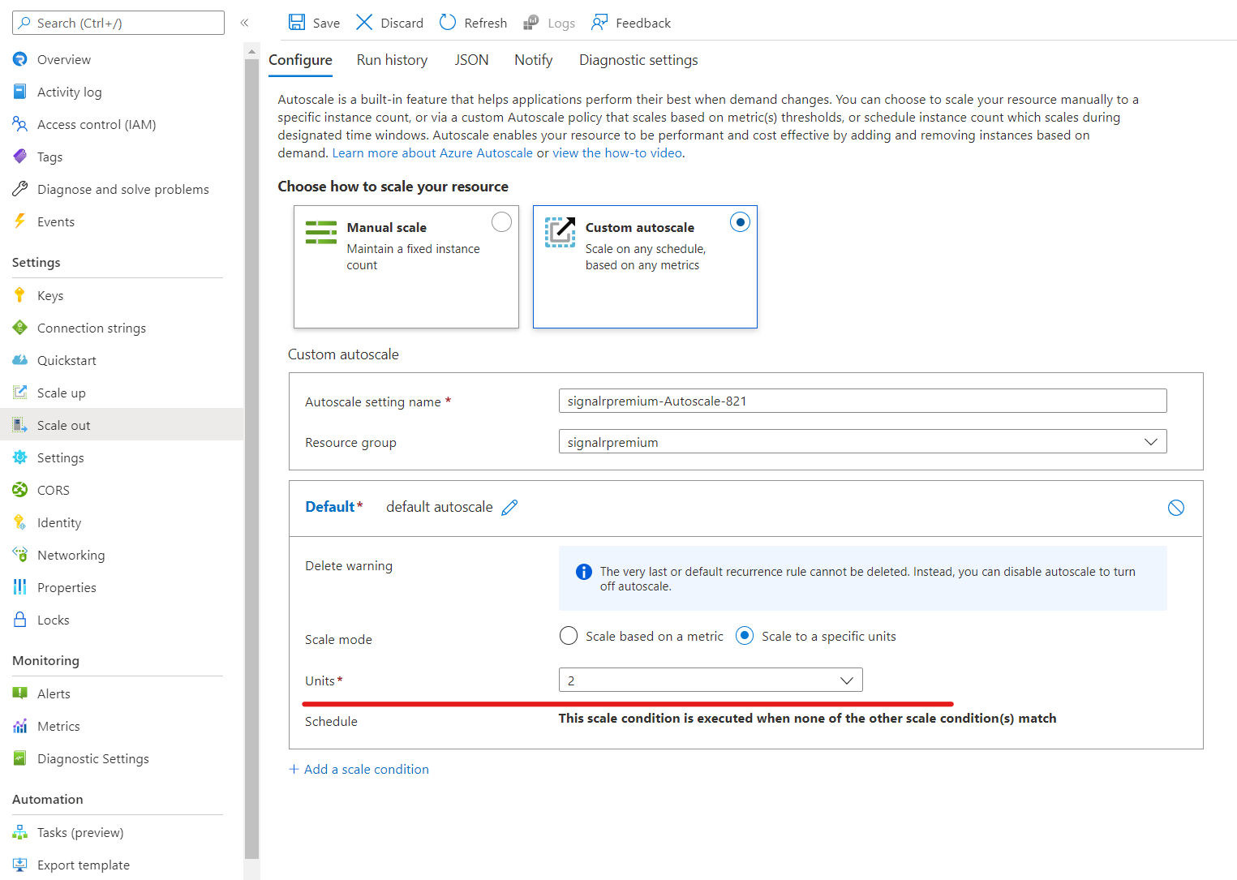This screenshot has width=1237, height=880.
Task: Open the Metrics monitoring page
Action: click(x=58, y=725)
